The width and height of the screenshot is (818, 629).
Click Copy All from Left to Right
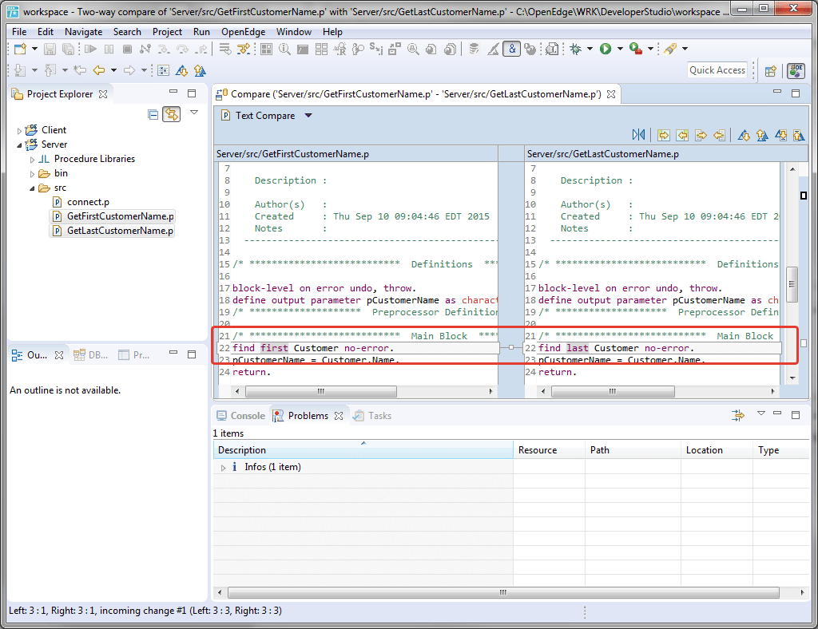point(664,136)
